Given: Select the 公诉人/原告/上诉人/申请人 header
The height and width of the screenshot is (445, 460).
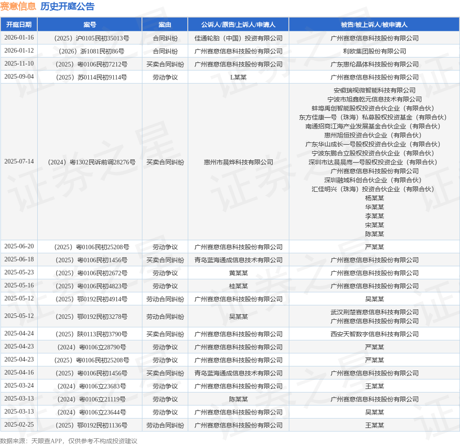Looking at the screenshot, I should (238, 25).
